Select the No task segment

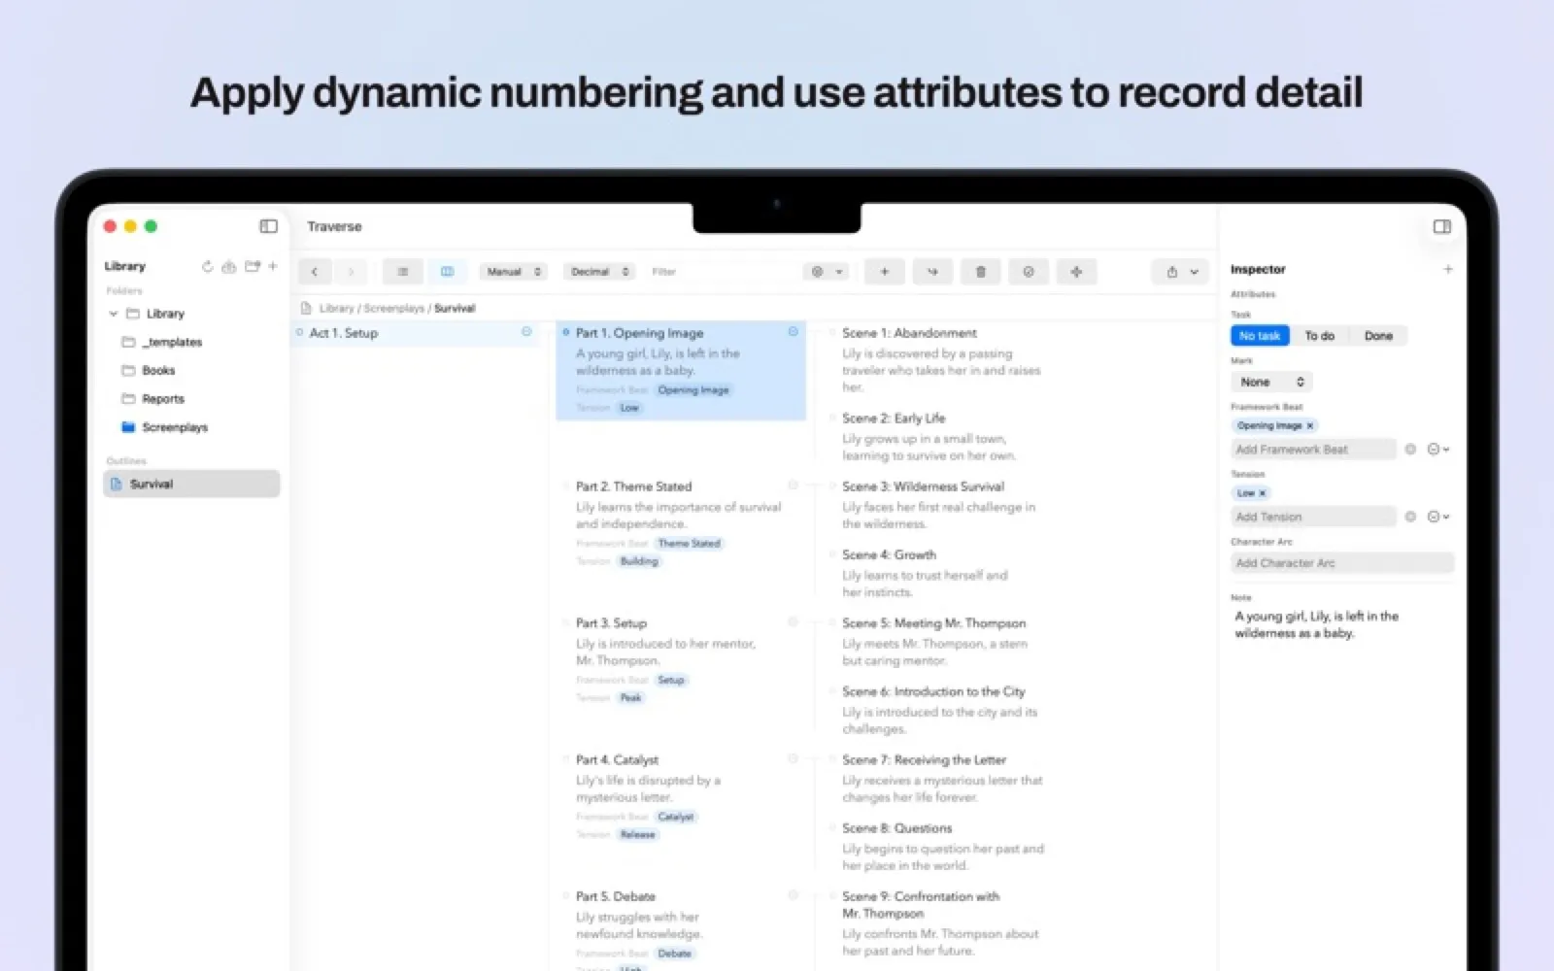pos(1260,336)
